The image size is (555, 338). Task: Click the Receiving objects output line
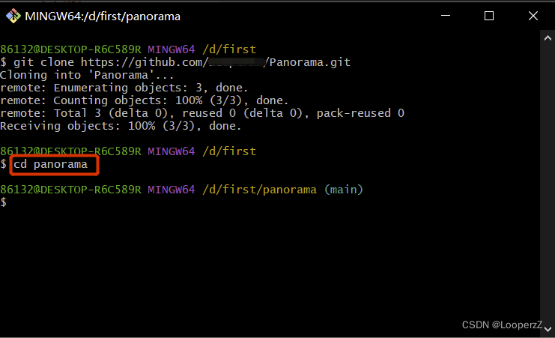pyautogui.click(x=121, y=126)
